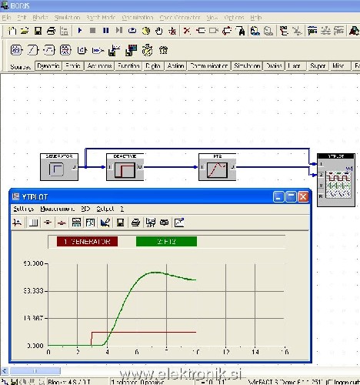Click the Save floppy disk icon in main toolbar
360x385 pixels.
tap(38, 31)
